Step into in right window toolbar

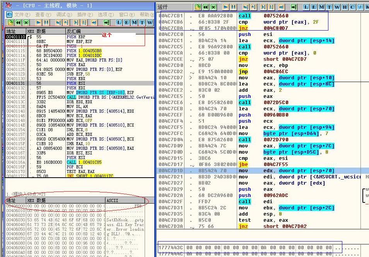point(246,7)
